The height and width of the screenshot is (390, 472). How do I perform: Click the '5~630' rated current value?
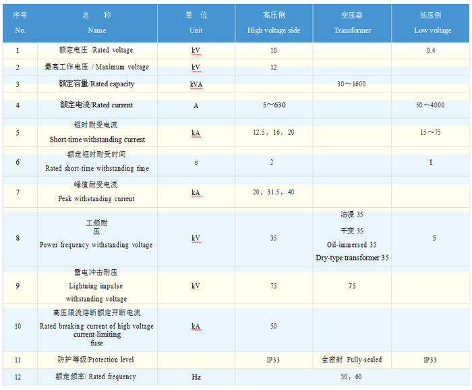[x=274, y=105]
